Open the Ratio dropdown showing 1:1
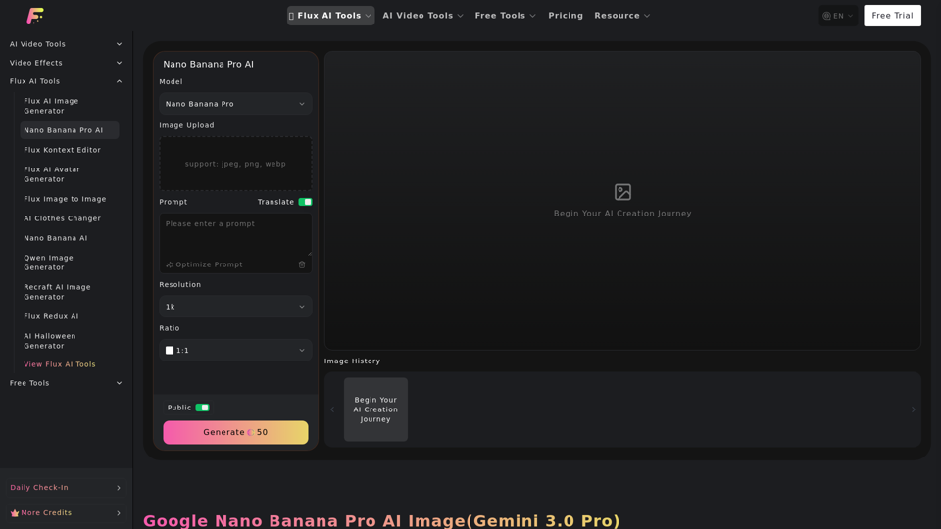 click(235, 350)
